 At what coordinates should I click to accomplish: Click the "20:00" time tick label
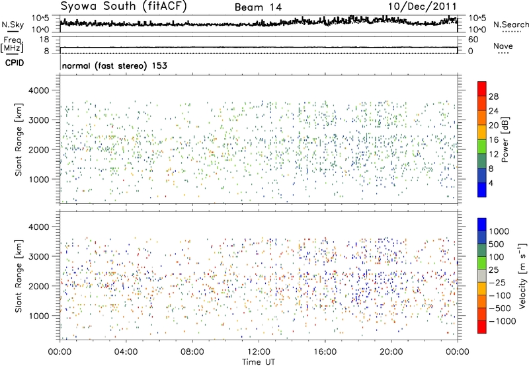[391, 352]
